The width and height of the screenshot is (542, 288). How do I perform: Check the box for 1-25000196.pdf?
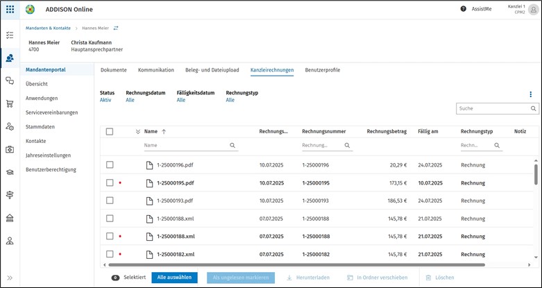[110, 164]
